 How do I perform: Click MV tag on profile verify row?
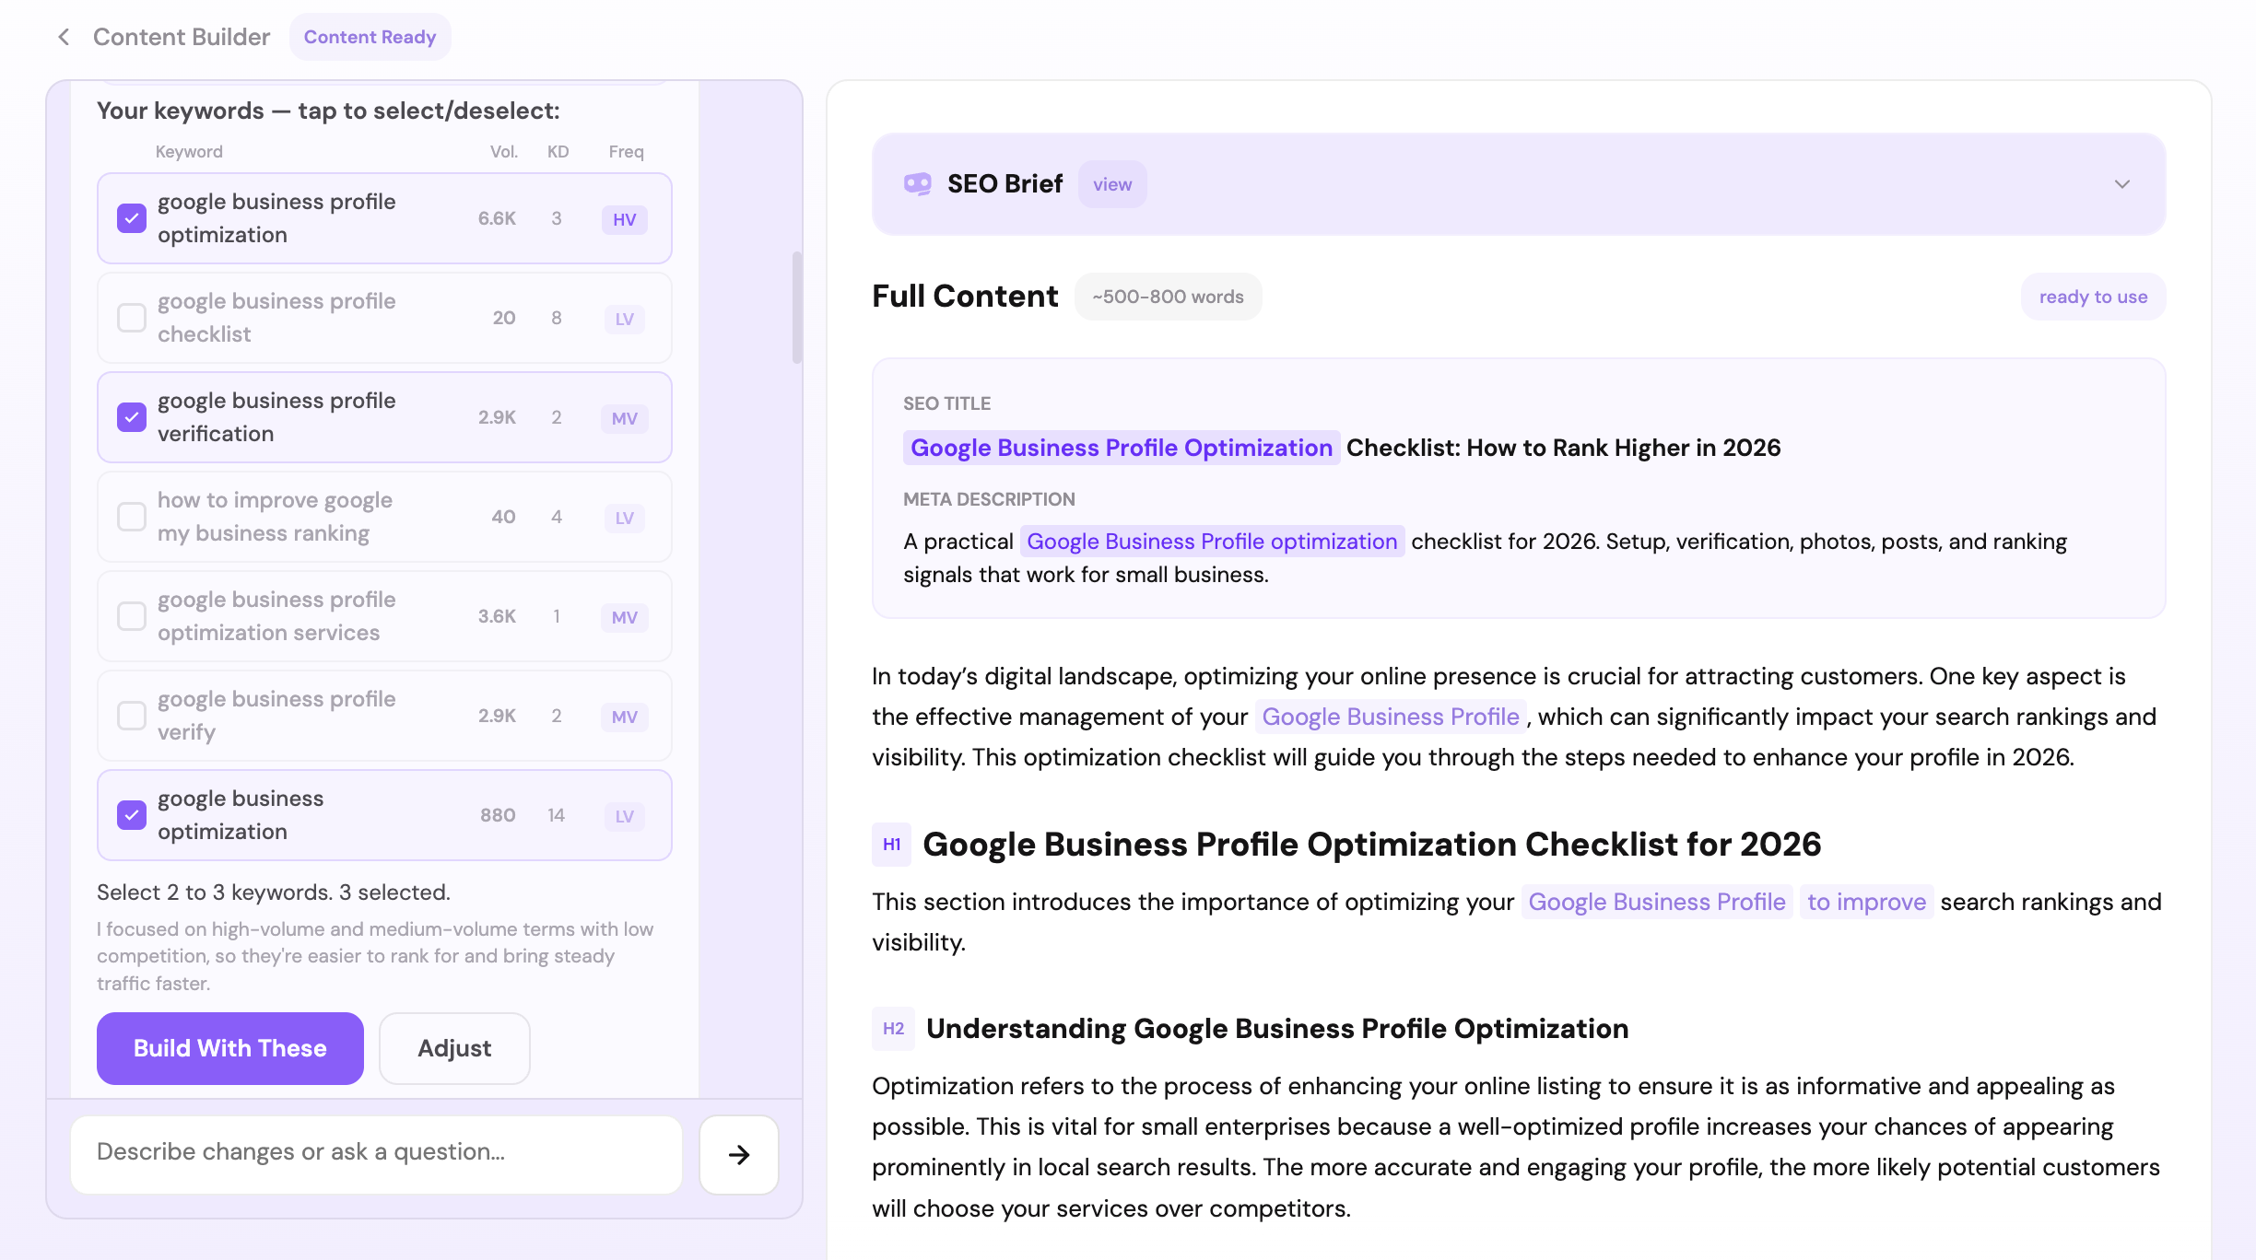[x=625, y=717]
